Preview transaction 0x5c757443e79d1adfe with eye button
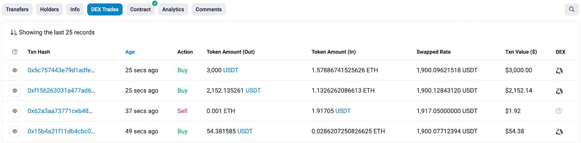The image size is (581, 143). 15,70
